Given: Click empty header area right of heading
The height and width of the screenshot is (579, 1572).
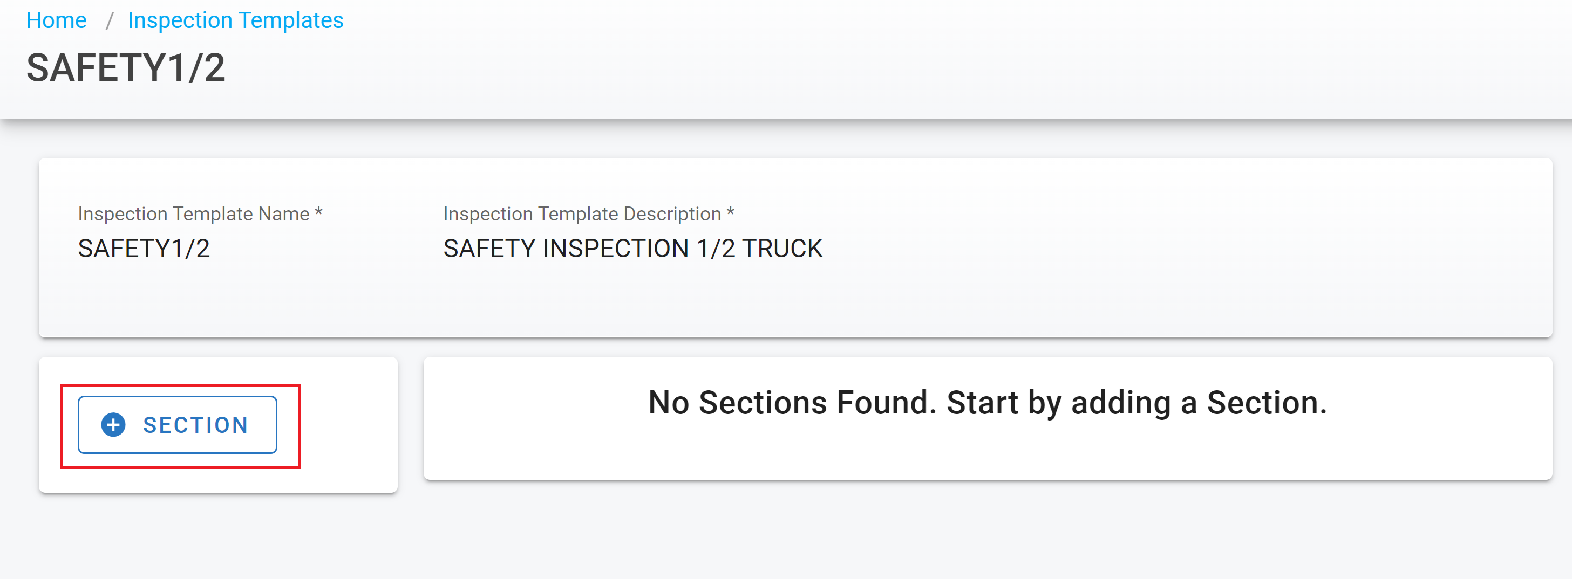Looking at the screenshot, I should point(854,67).
